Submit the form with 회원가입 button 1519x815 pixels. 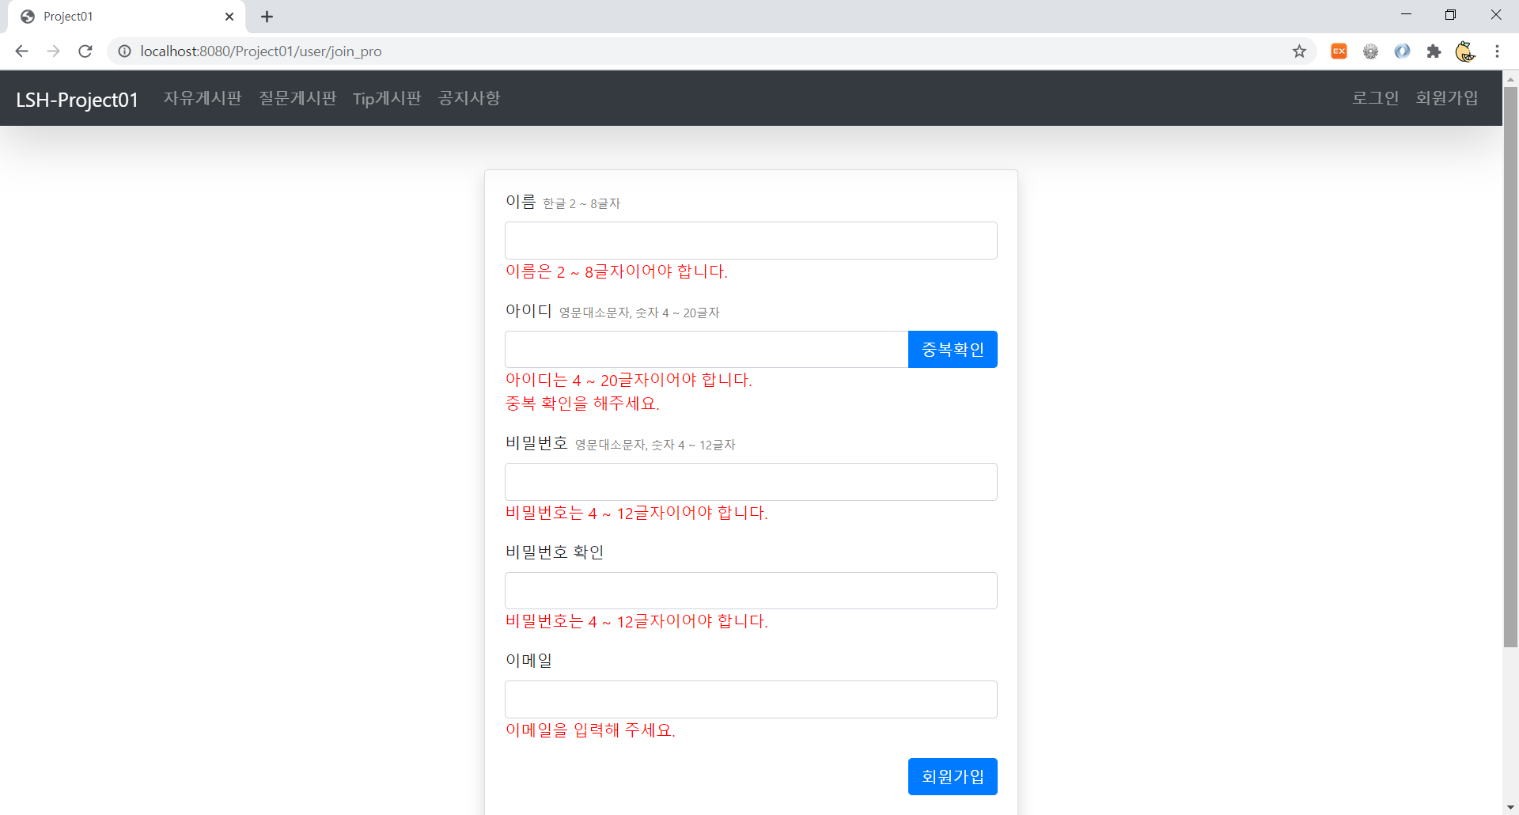pos(953,776)
